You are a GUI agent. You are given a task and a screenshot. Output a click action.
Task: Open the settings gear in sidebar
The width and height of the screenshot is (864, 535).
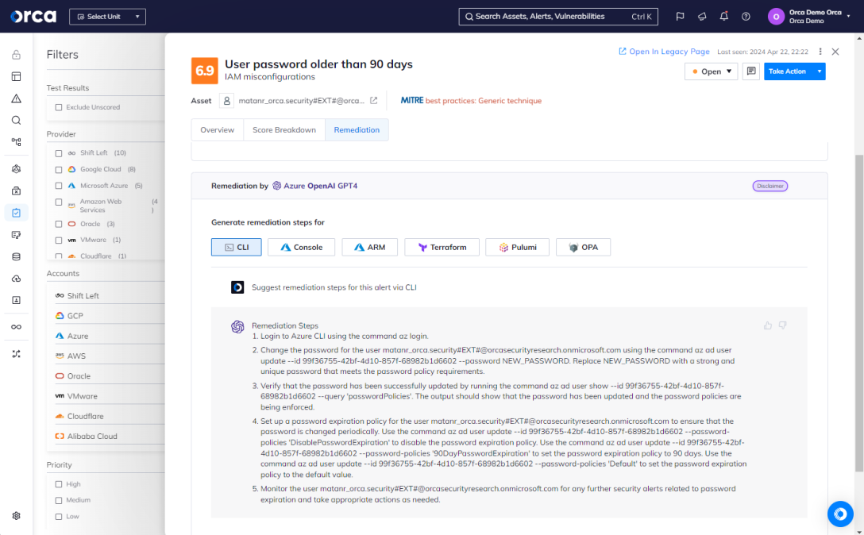pyautogui.click(x=16, y=516)
